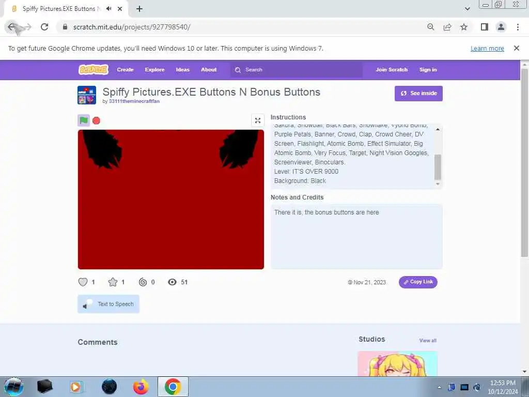The height and width of the screenshot is (397, 529).
Task: Click the Copy Link button
Action: 418,282
